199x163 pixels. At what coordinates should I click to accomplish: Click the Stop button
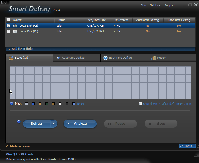point(161,124)
